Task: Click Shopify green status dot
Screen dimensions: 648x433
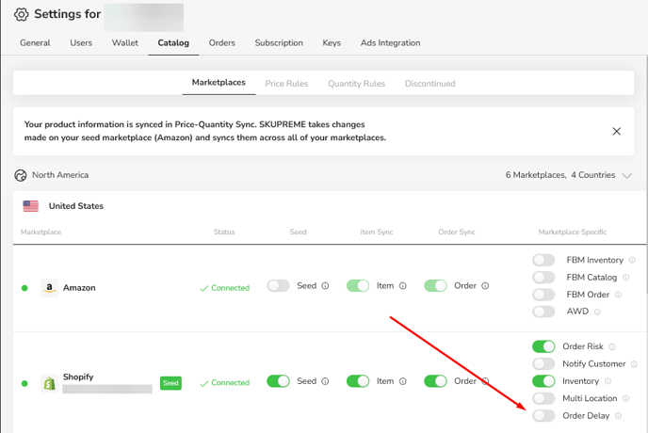Action: tap(24, 383)
